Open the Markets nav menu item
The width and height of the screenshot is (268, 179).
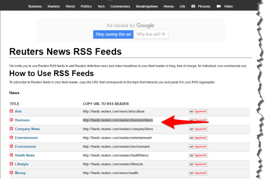[54, 7]
